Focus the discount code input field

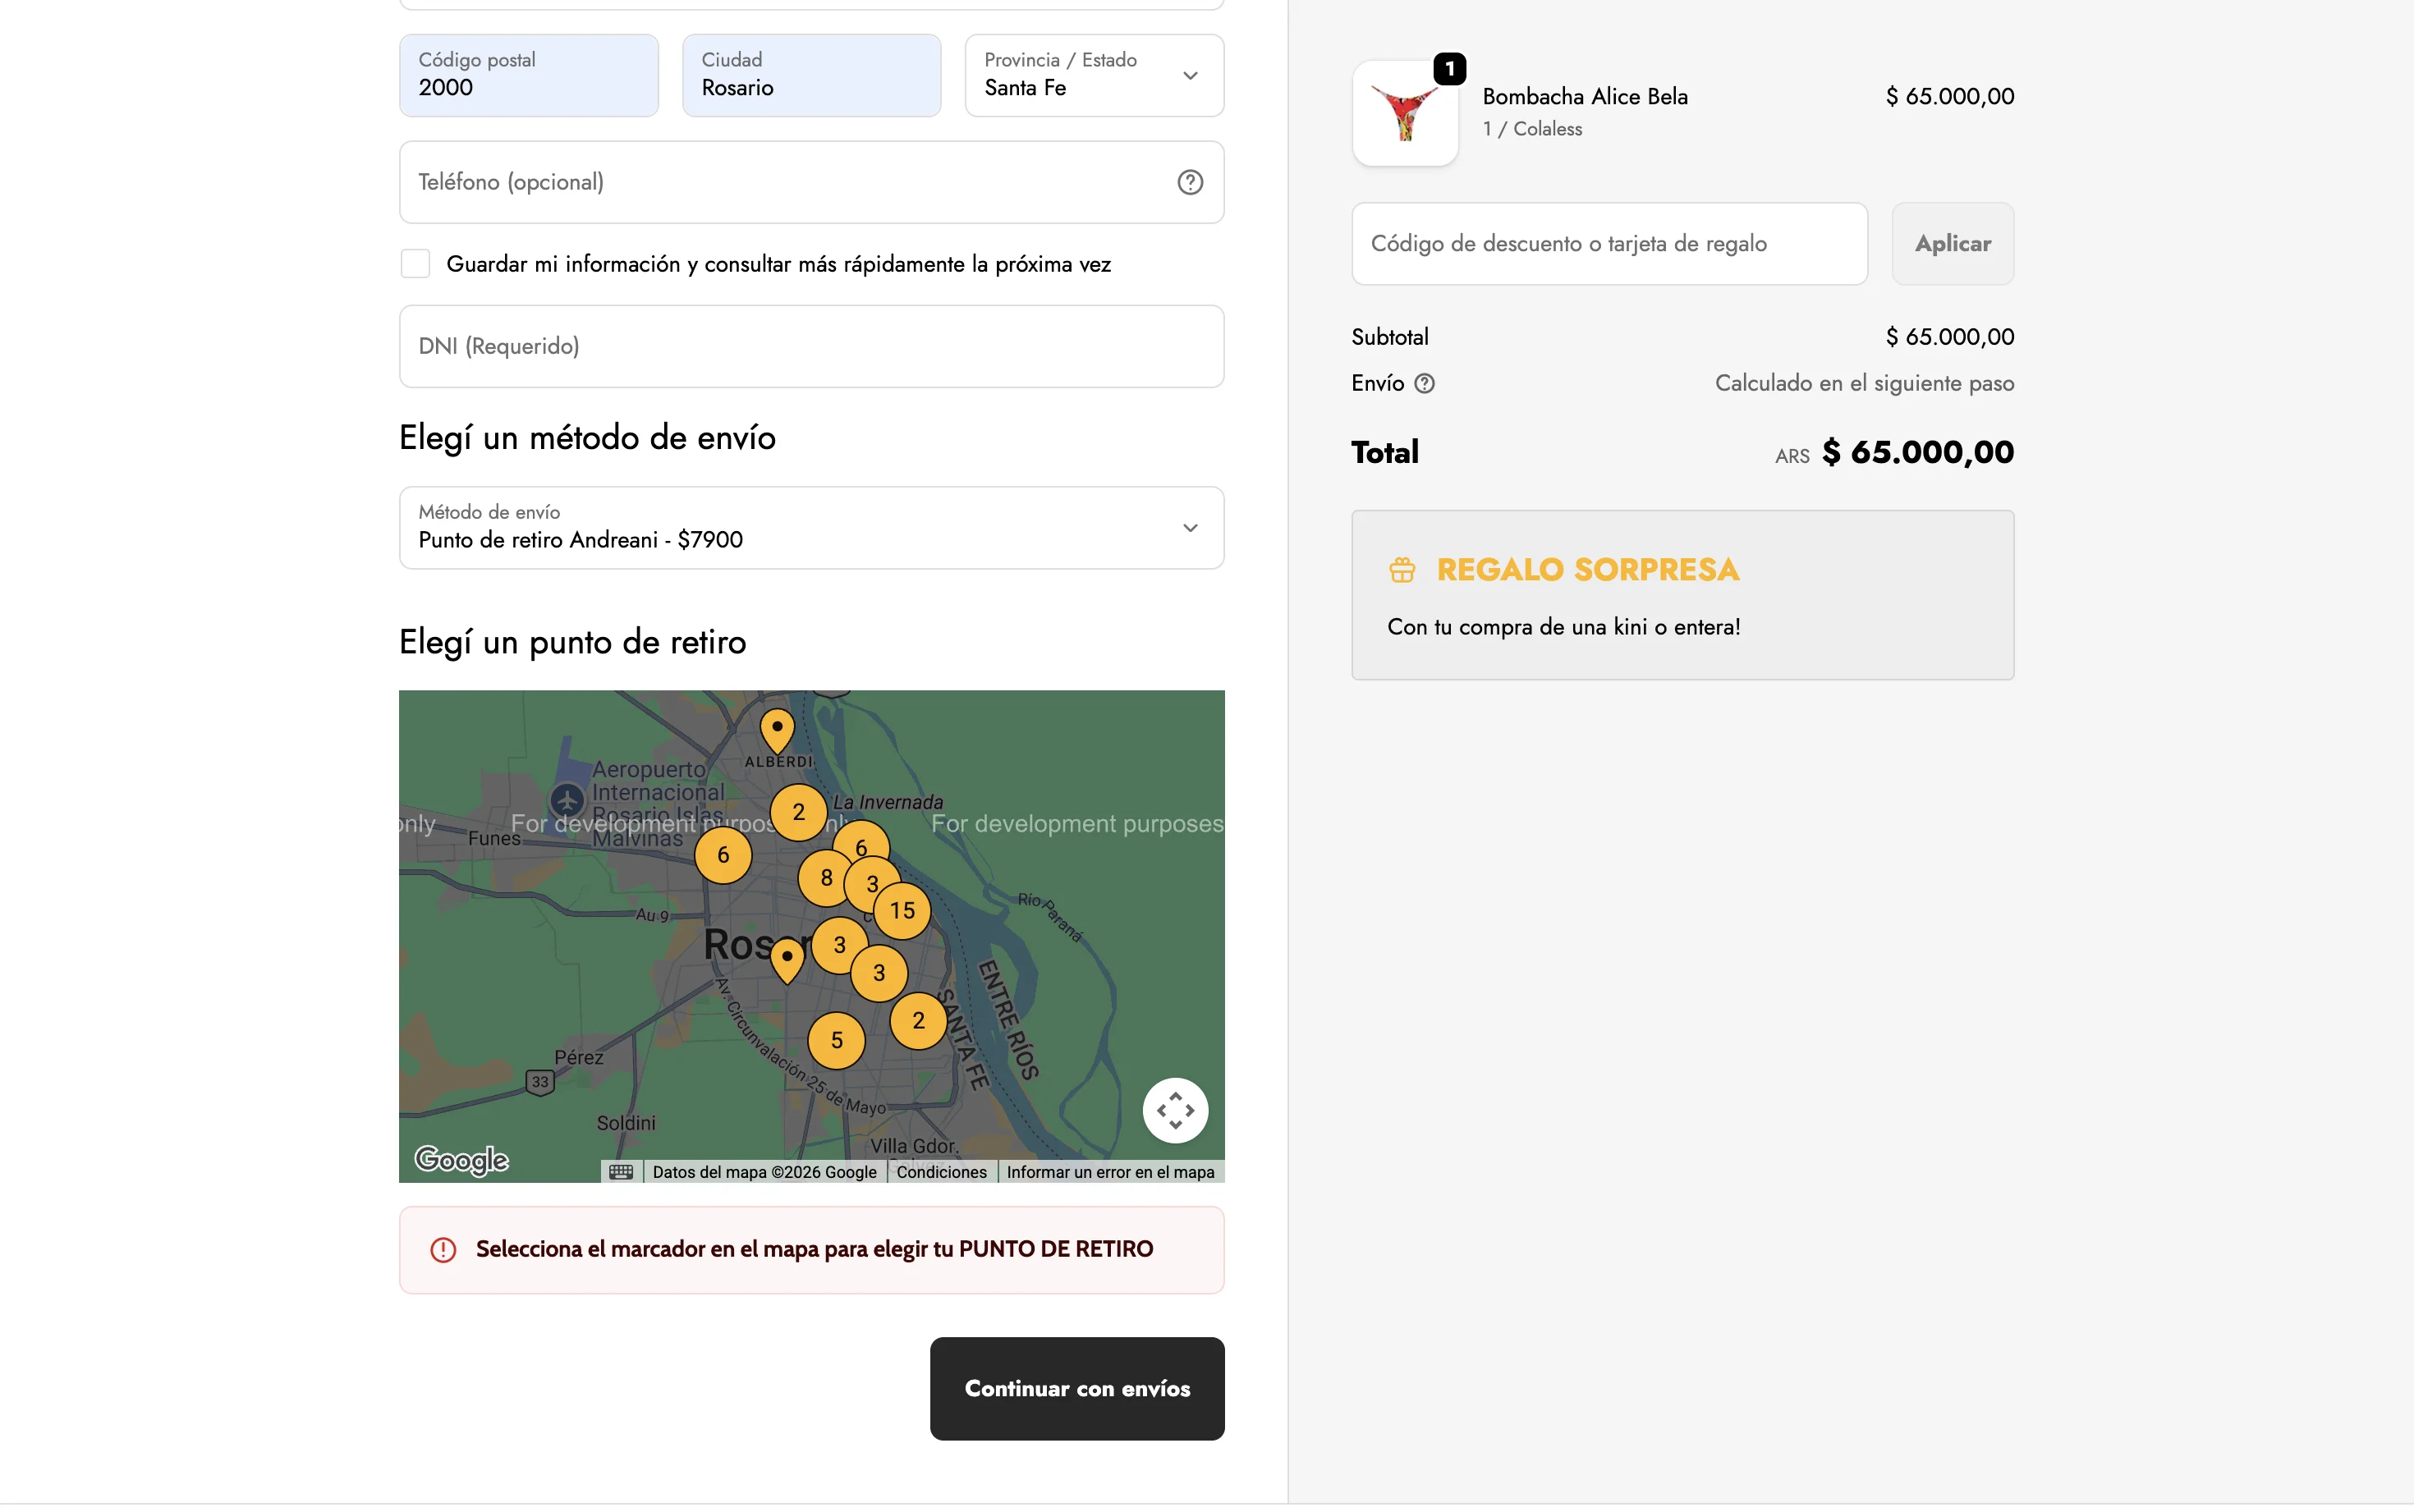click(1609, 244)
